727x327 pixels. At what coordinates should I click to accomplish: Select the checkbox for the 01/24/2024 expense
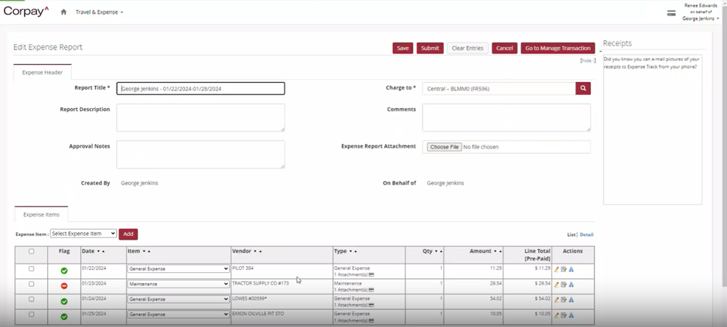[x=32, y=299]
